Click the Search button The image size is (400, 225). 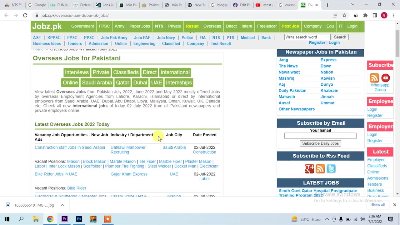point(340,37)
